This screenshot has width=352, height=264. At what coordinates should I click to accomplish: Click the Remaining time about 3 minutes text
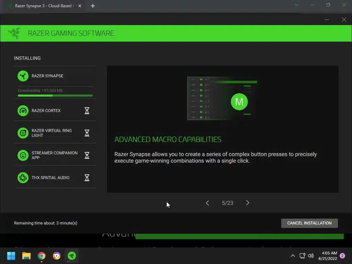46,223
